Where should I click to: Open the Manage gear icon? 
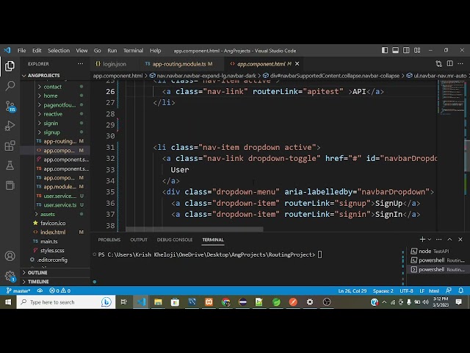10,276
